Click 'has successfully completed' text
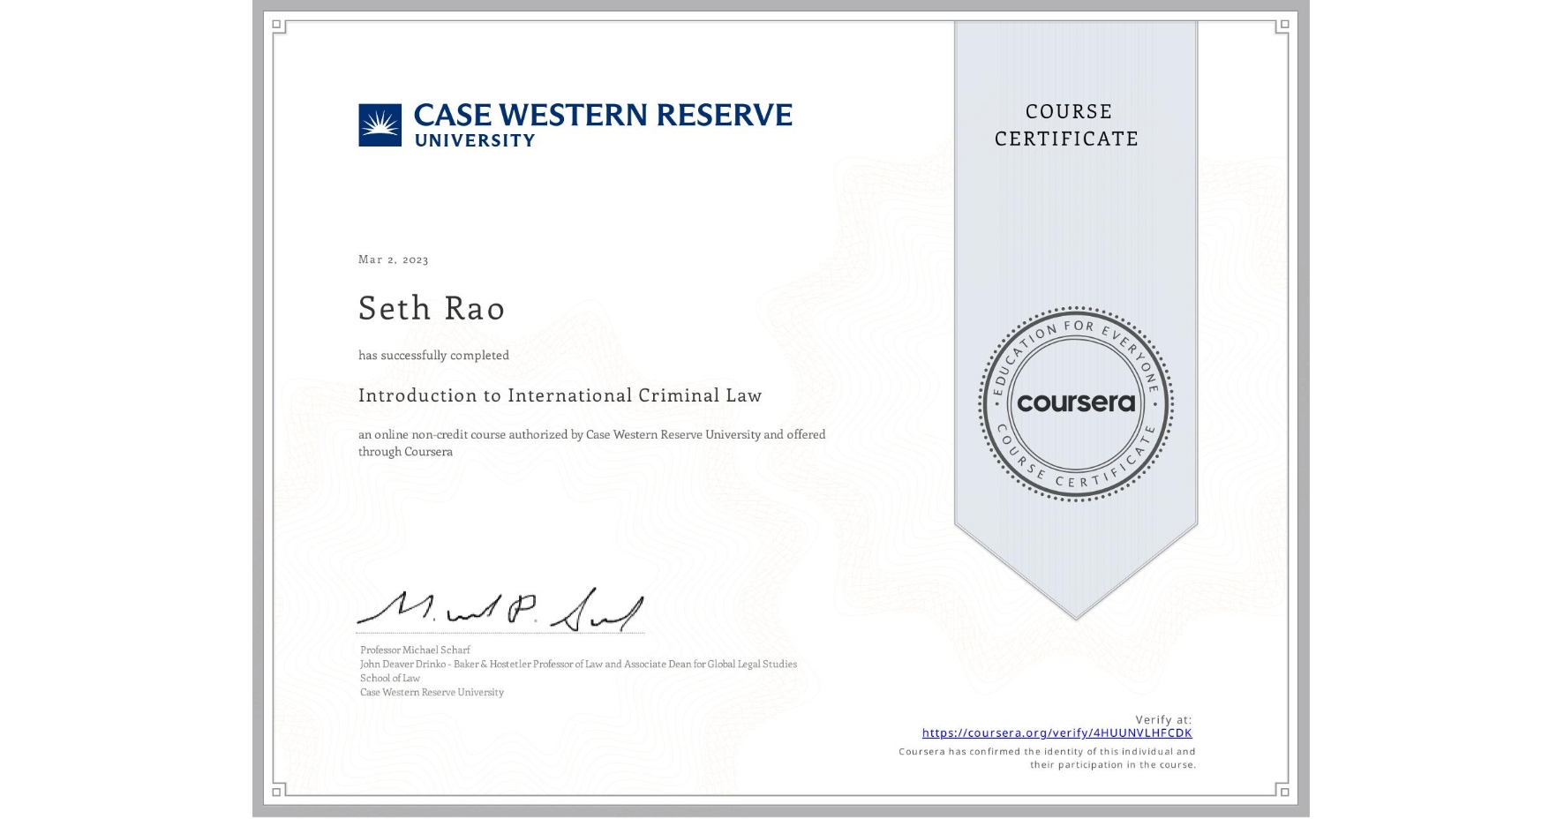Viewport: 1564px width, 819px height. 433,355
